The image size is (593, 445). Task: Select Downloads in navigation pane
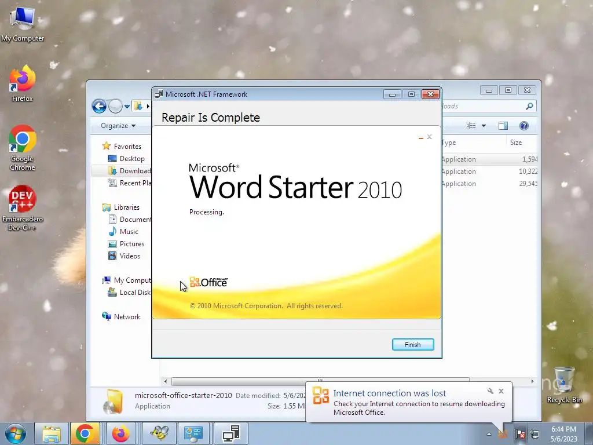[x=130, y=171]
